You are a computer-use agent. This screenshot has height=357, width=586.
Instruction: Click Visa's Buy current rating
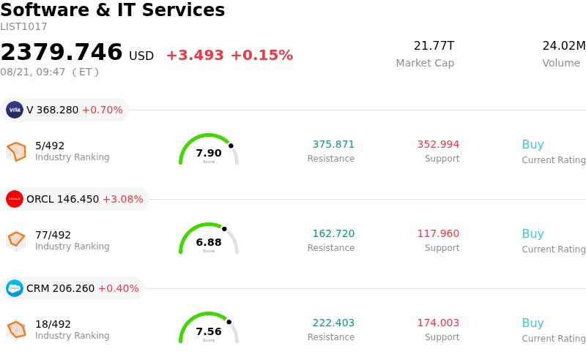533,145
